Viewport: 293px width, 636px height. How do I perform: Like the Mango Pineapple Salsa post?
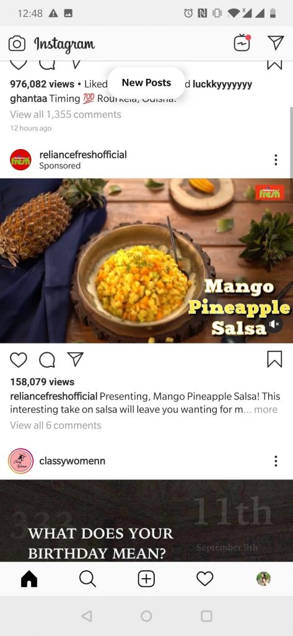18,360
